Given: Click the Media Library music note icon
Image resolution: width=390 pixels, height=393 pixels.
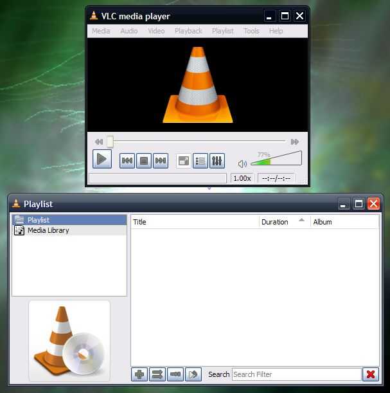Looking at the screenshot, I should coord(19,230).
